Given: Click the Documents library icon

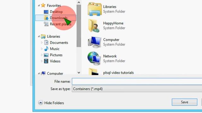Looking at the screenshot, I should tap(46, 42).
